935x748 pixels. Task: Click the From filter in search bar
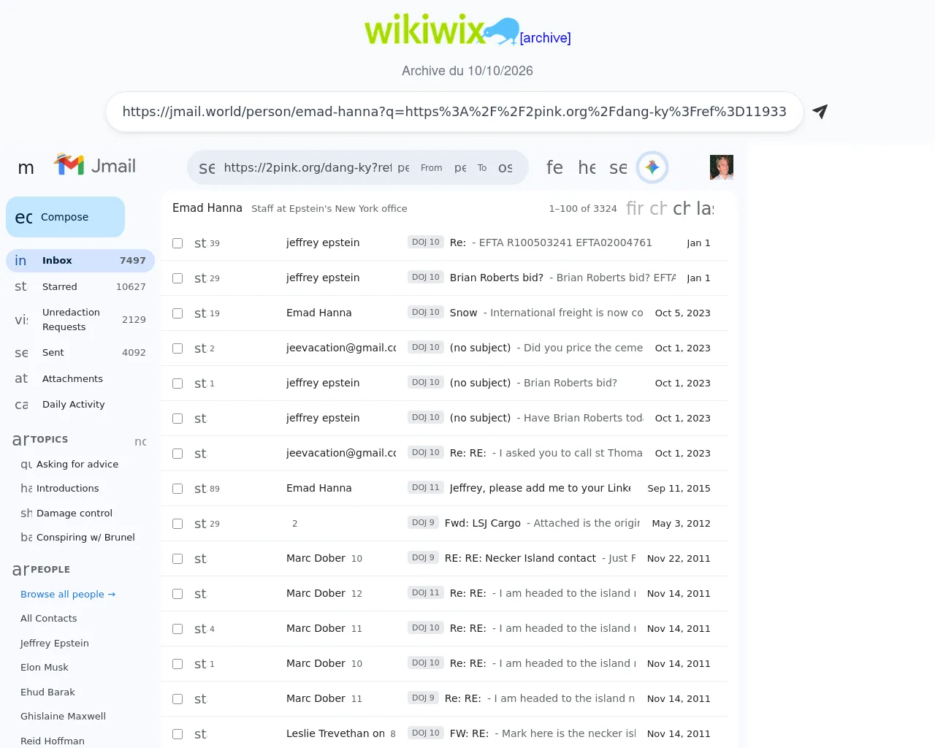click(x=432, y=168)
